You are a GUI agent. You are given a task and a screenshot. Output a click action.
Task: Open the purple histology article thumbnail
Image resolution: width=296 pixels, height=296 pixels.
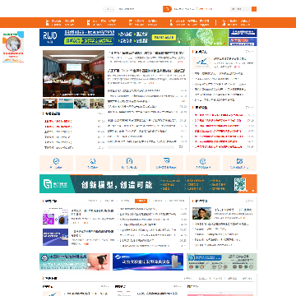coord(55,216)
